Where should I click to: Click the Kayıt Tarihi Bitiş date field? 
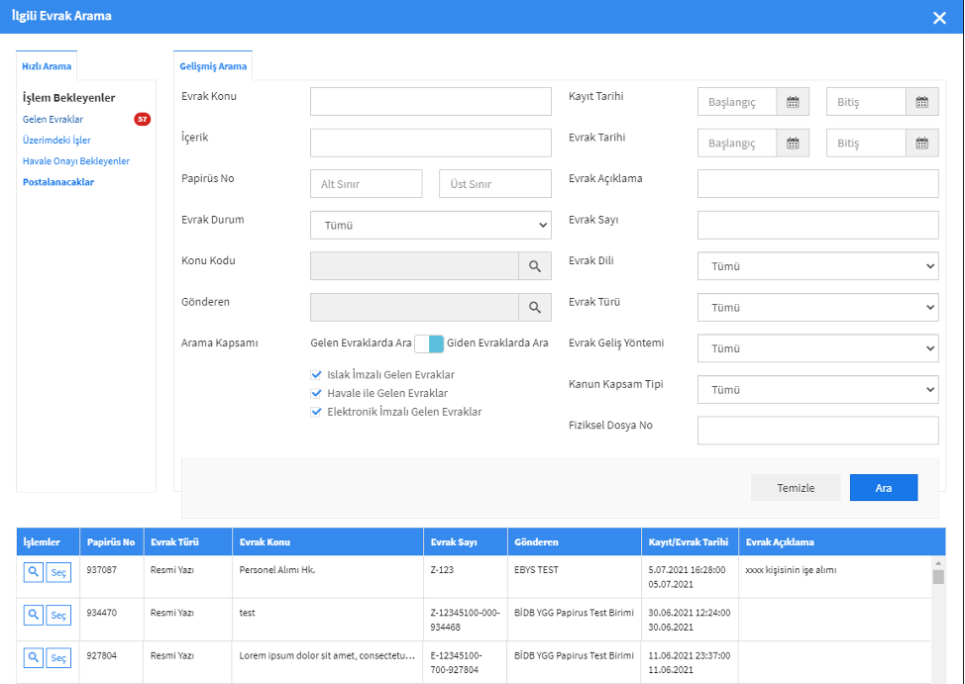click(x=867, y=102)
